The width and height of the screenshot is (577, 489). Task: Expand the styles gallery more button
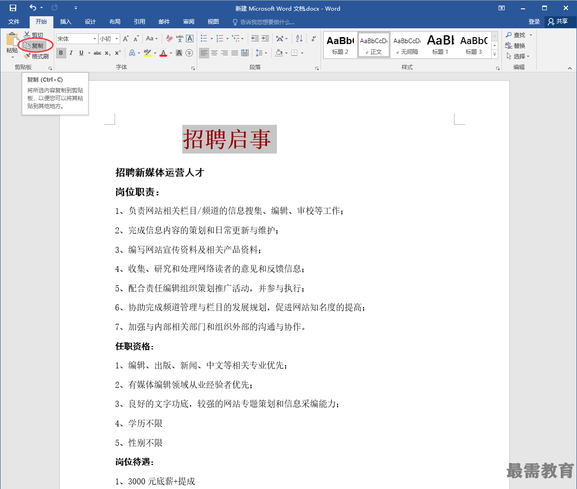[x=494, y=55]
